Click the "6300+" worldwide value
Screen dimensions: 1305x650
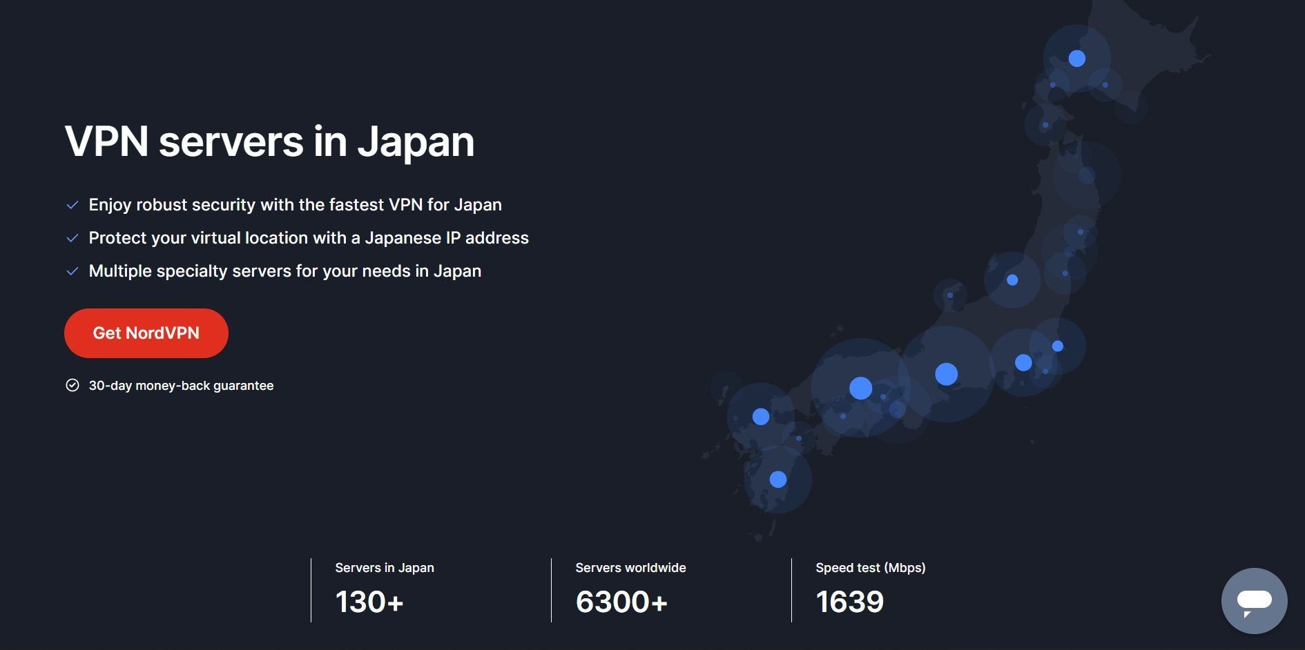(x=621, y=602)
